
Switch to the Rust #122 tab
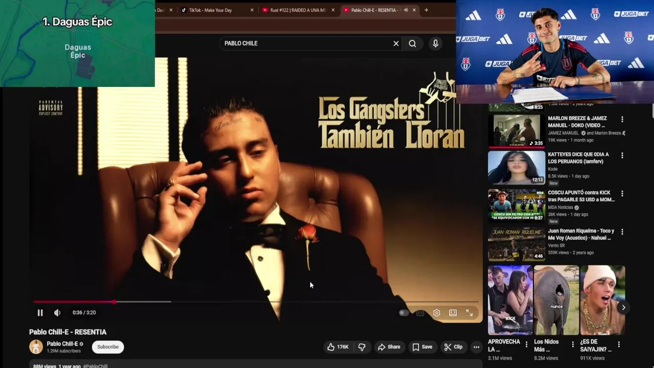click(298, 10)
